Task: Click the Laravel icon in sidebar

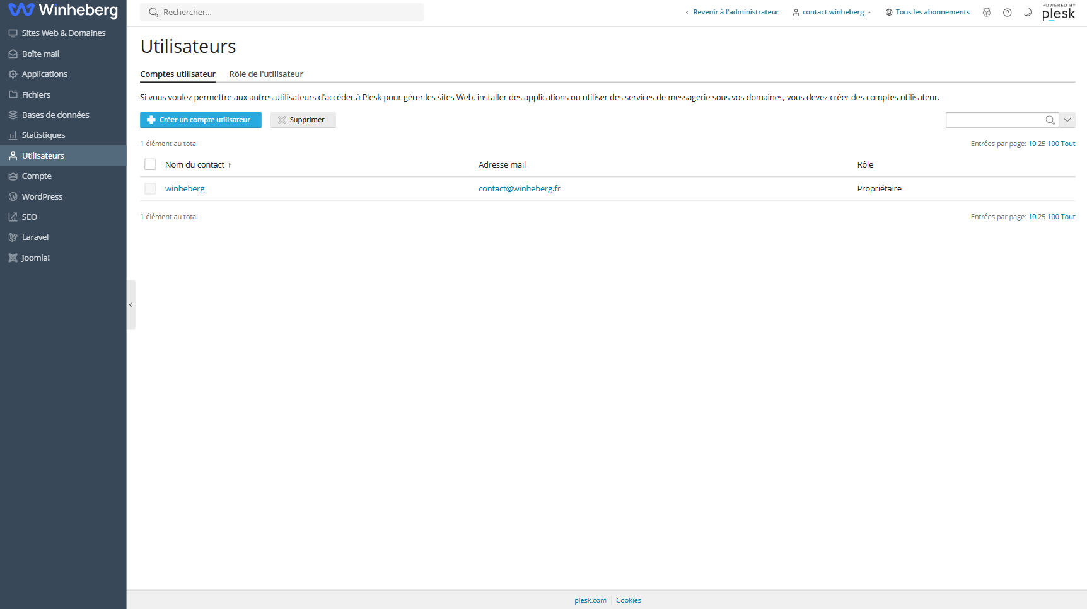Action: point(13,237)
